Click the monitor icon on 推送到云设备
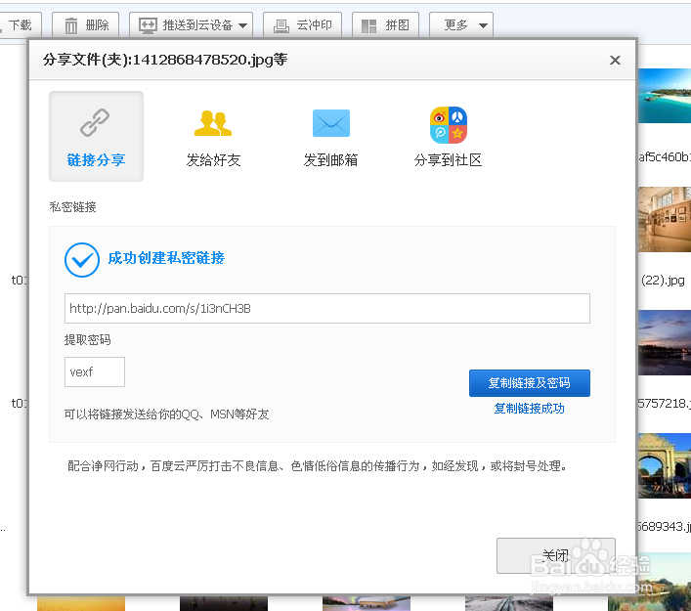This screenshot has width=691, height=611. [x=148, y=25]
